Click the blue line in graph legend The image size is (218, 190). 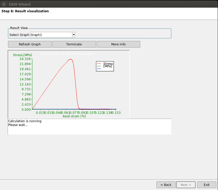tap(98, 69)
